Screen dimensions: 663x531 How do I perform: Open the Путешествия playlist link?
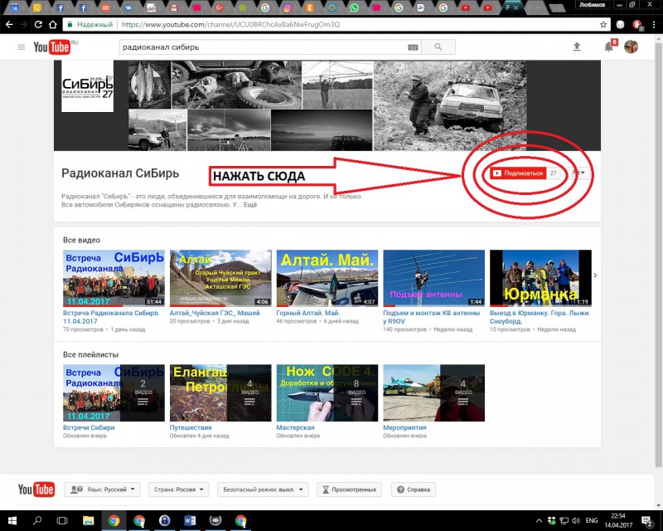point(191,427)
